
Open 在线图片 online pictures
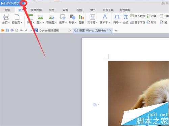point(52,19)
